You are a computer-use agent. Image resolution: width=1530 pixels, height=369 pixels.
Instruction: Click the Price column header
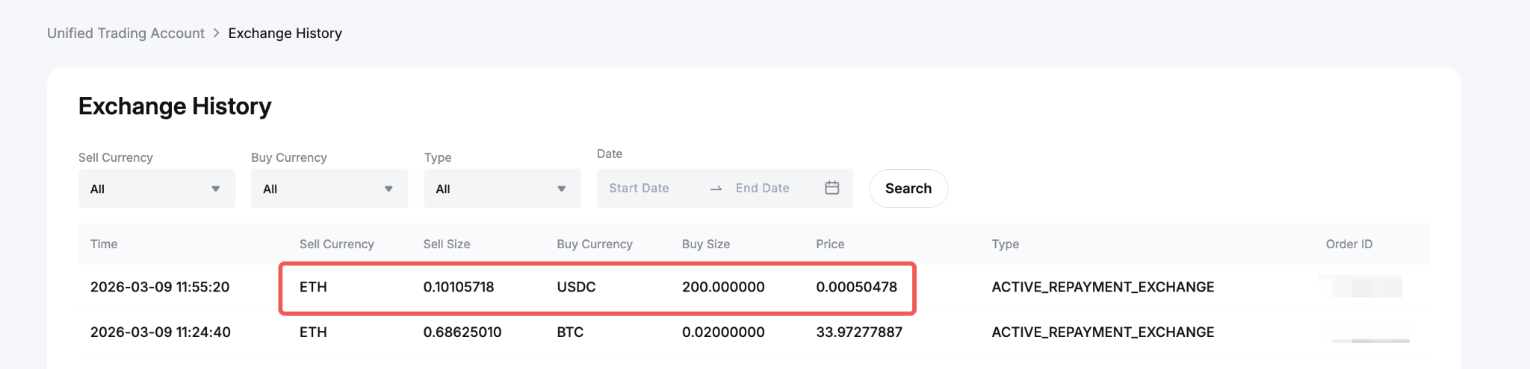click(x=830, y=244)
